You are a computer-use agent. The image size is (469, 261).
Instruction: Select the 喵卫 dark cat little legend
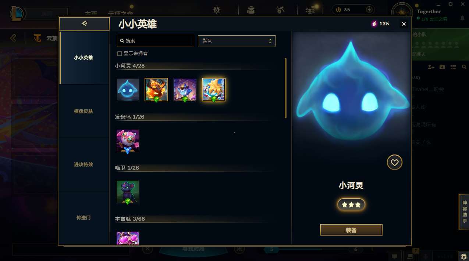(128, 192)
